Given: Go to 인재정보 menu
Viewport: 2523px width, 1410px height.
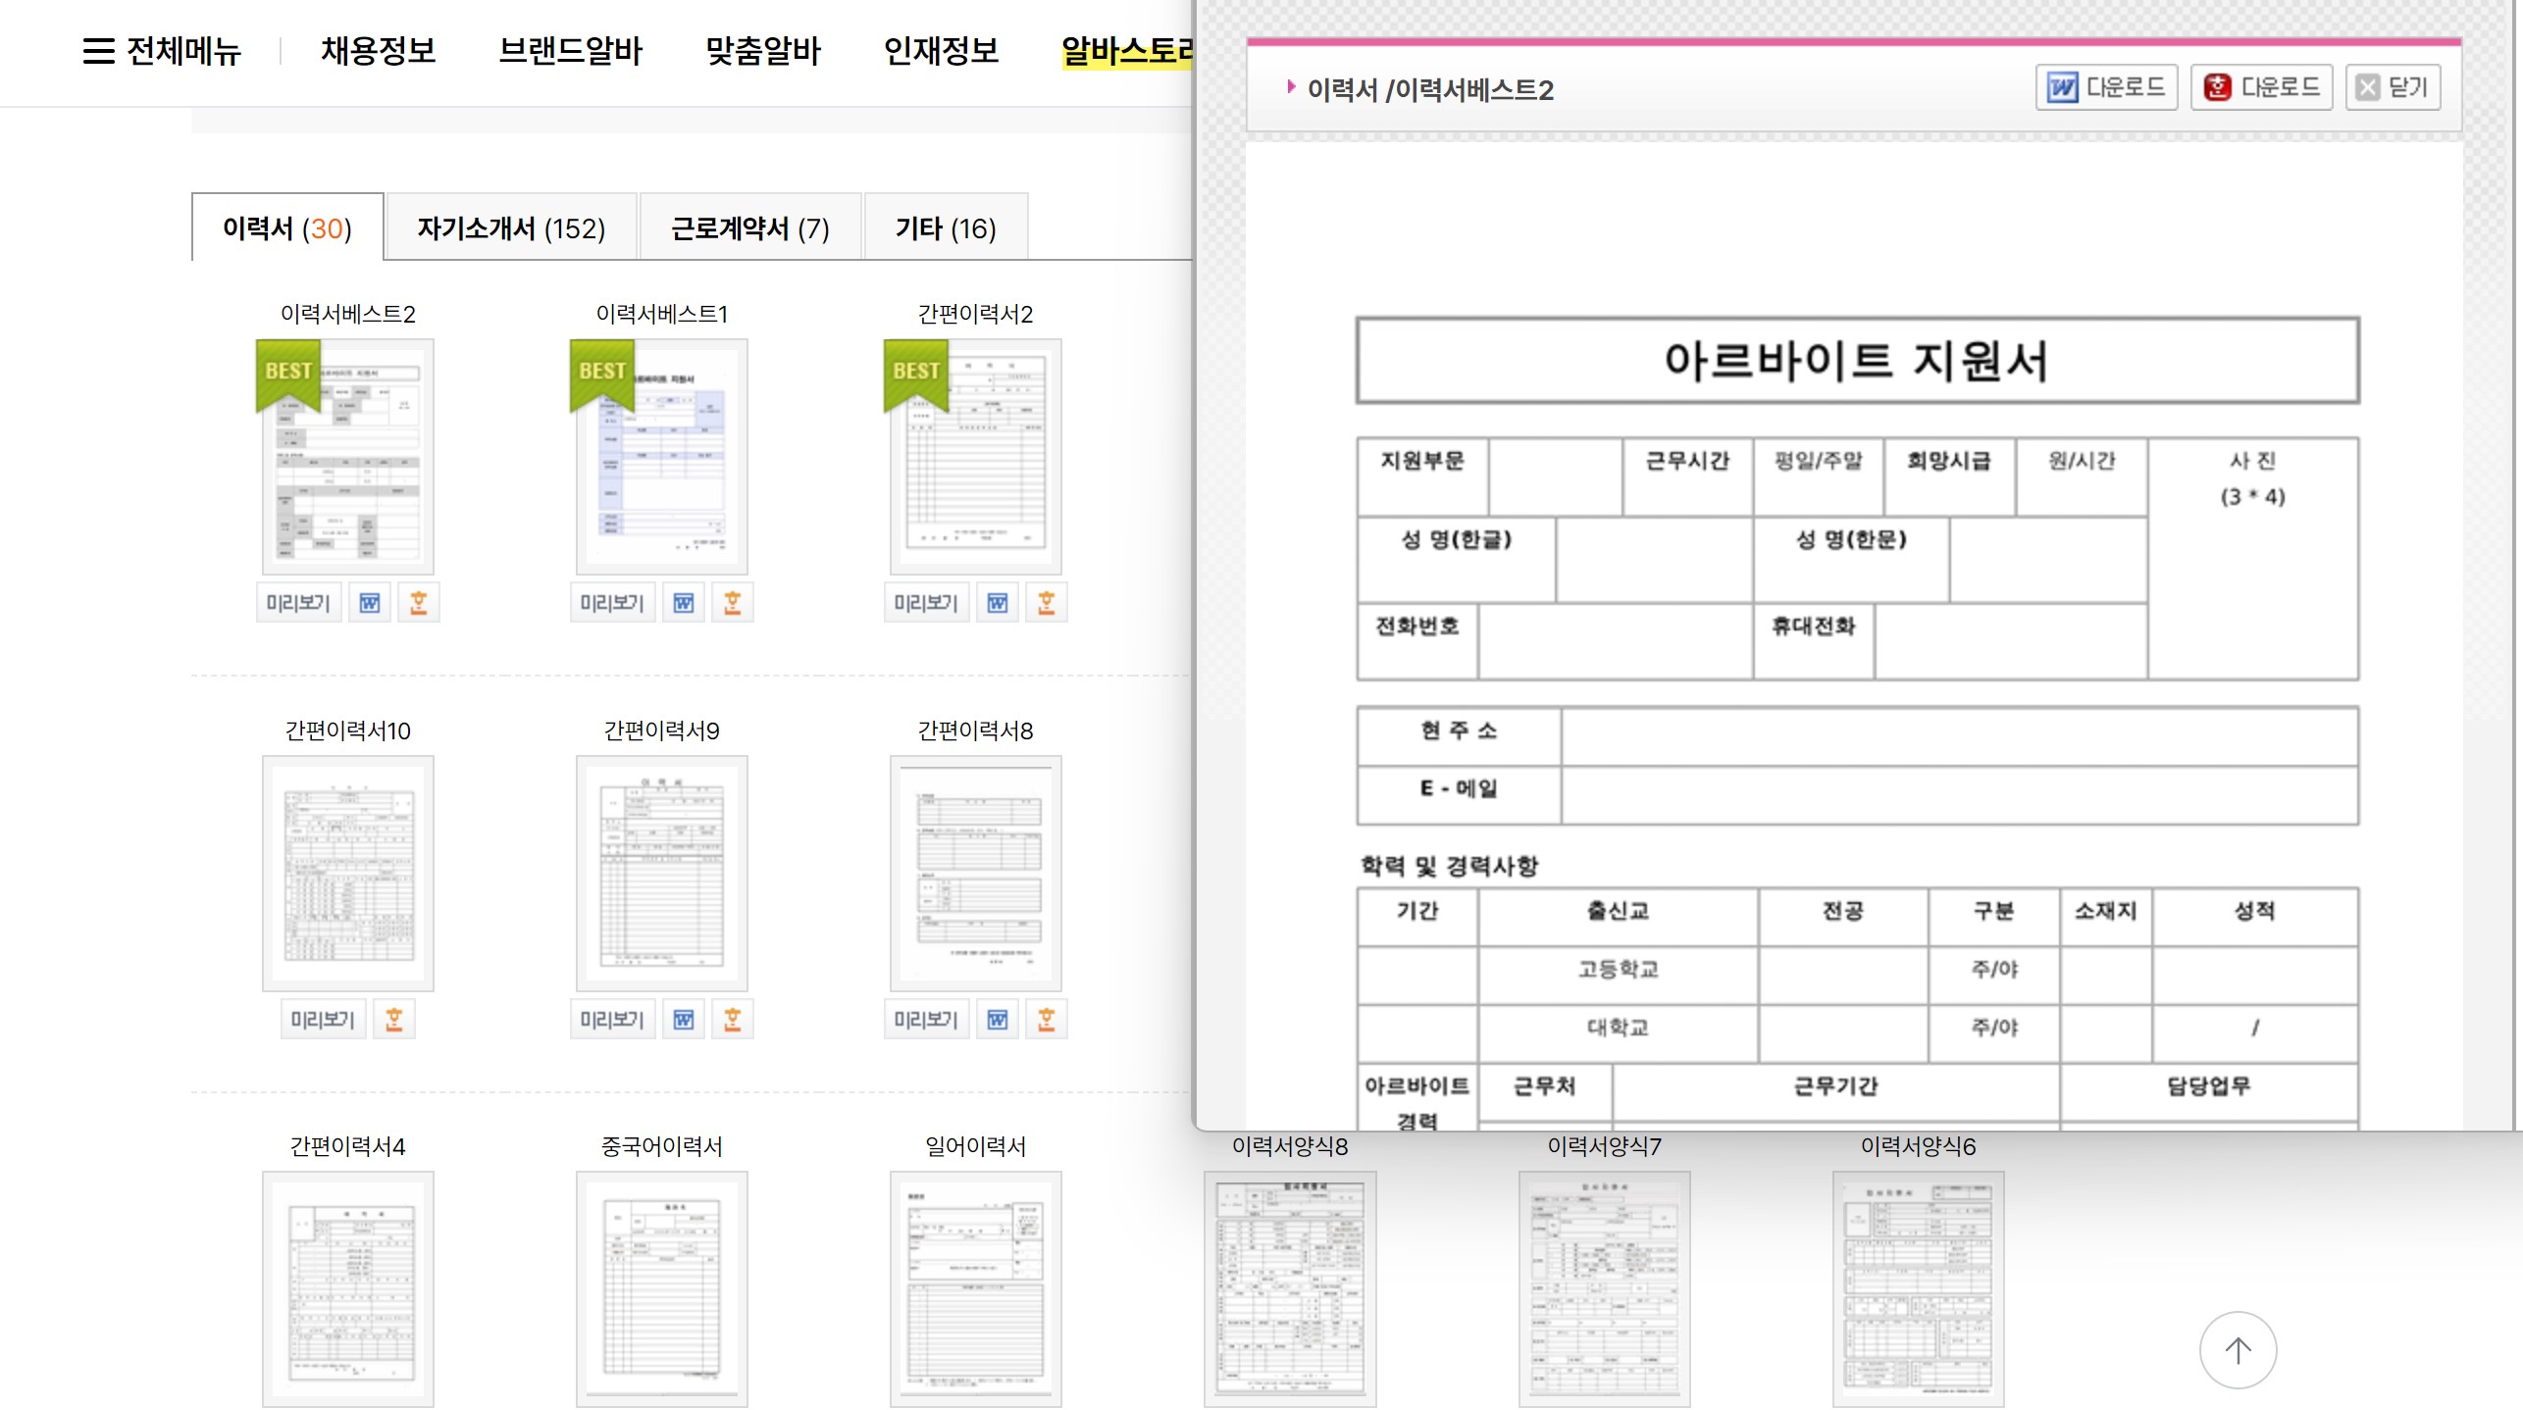Looking at the screenshot, I should (941, 51).
